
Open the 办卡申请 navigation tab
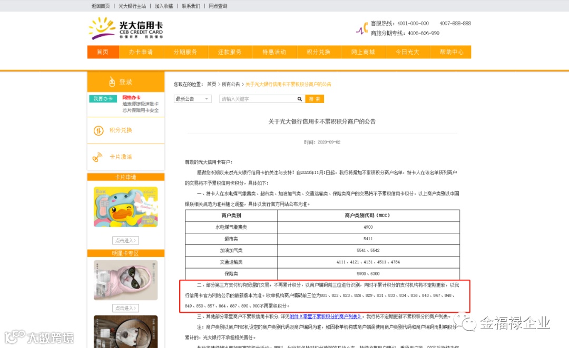coord(141,52)
